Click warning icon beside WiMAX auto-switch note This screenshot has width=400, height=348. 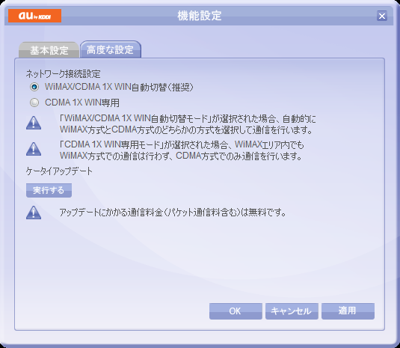[x=34, y=123]
